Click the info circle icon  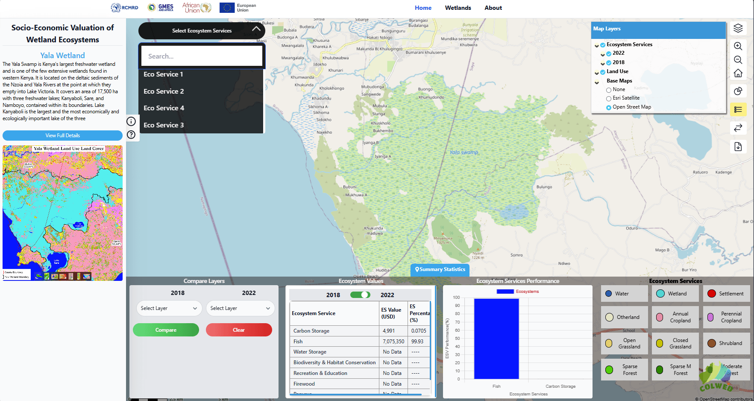(x=131, y=121)
